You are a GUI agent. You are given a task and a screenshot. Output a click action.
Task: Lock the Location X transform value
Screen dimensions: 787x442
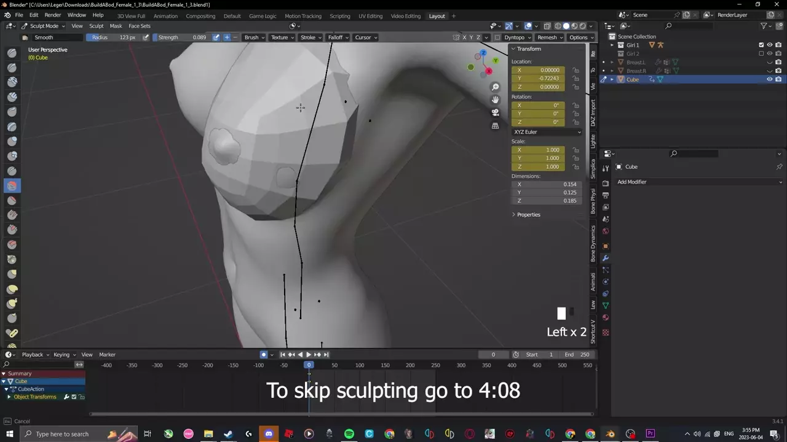[576, 70]
